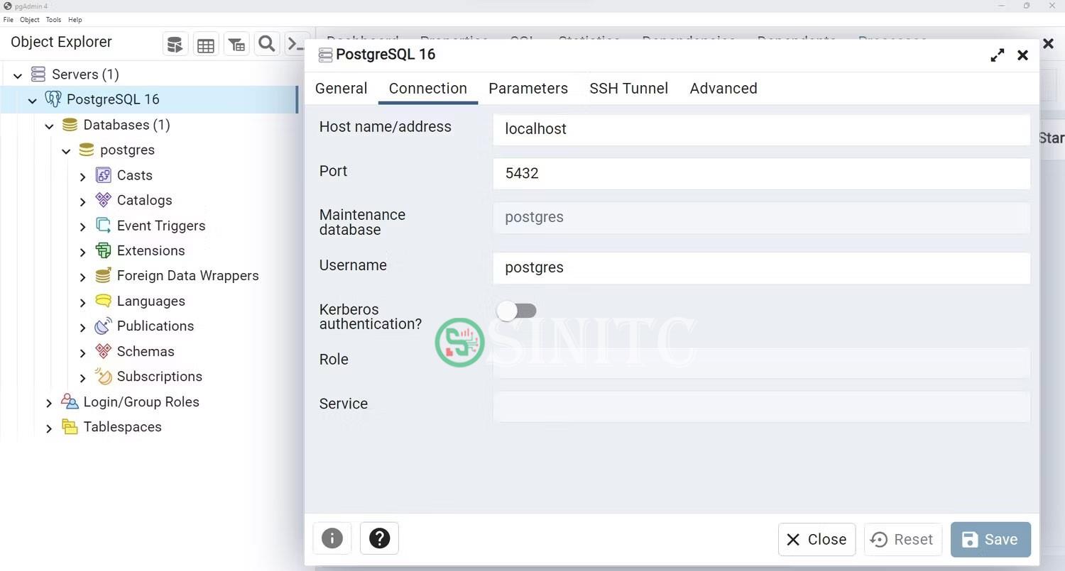1065x571 pixels.
Task: Expand the Subscriptions node
Action: [83, 378]
